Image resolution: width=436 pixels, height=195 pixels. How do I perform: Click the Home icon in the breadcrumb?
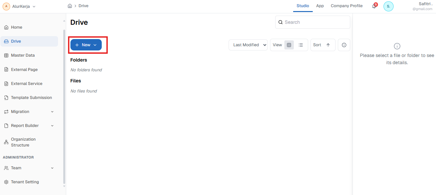tap(70, 6)
